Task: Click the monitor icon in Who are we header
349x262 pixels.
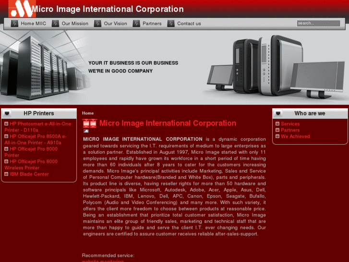Action: coord(278,113)
